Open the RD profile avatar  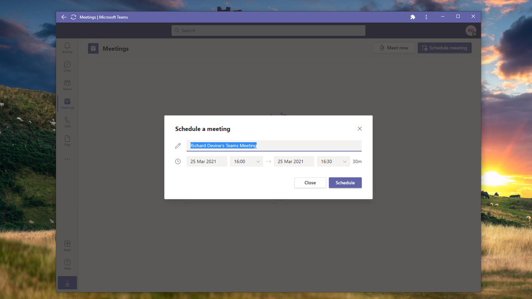point(471,31)
